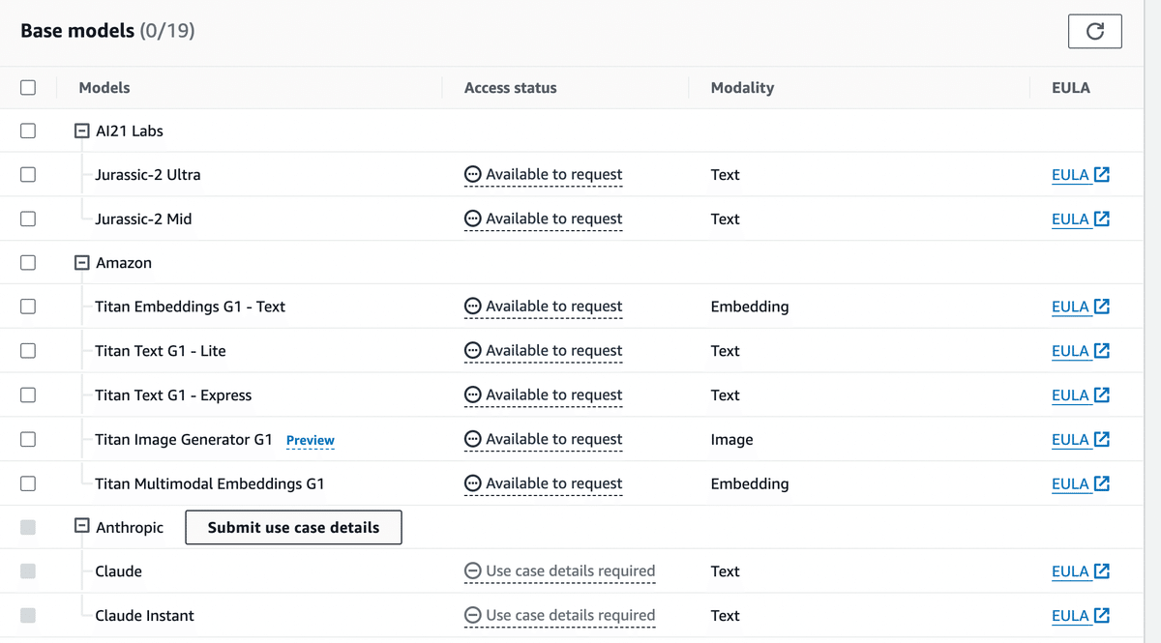Open external link icon for Jurassic-2 Ultra EULA
Screen dimensions: 1161x643
[1102, 175]
